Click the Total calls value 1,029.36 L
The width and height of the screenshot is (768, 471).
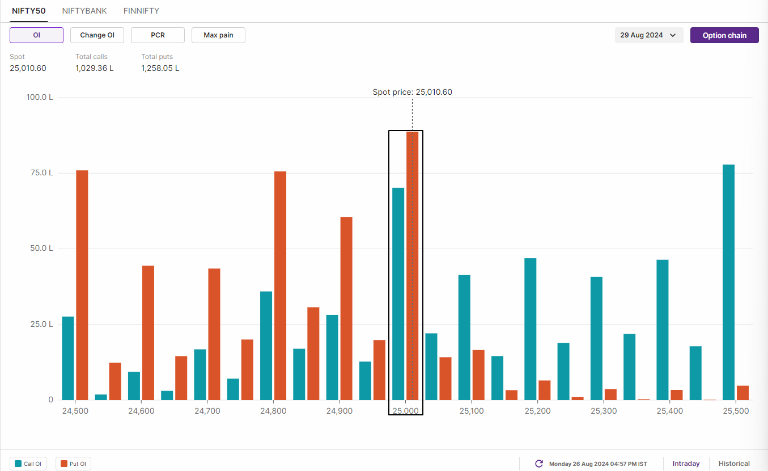[95, 68]
